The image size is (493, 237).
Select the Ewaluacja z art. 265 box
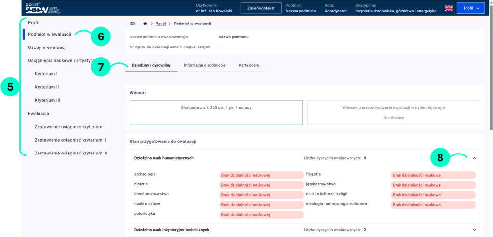tap(216, 112)
